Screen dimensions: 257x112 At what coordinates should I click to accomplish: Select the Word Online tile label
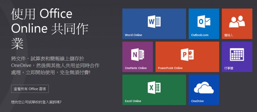click(x=133, y=35)
